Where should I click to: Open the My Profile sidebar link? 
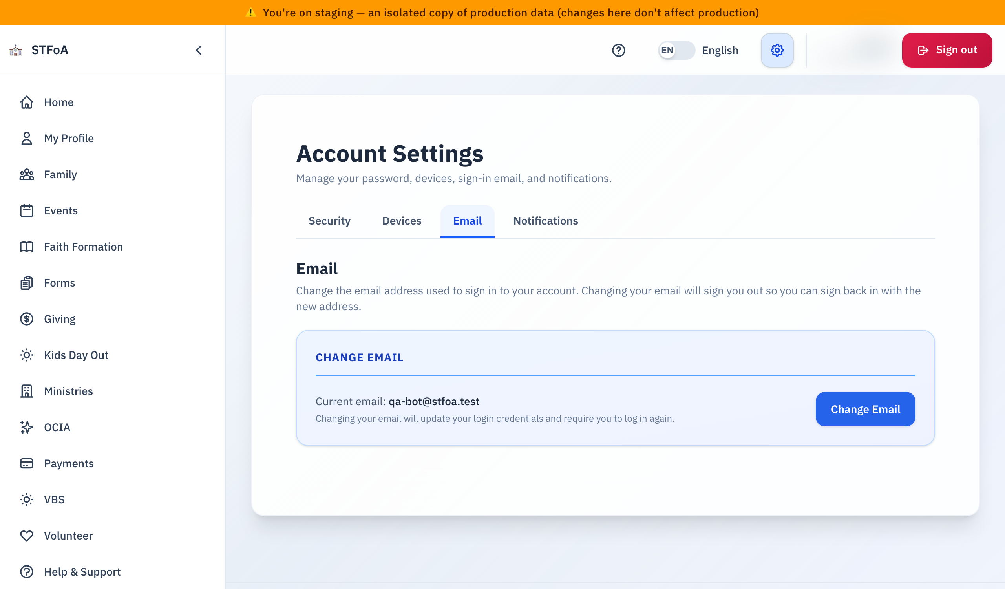(69, 138)
